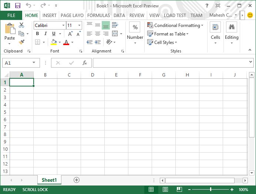256x194 pixels.
Task: Open Font dialog box launcher
Action: (x=81, y=51)
